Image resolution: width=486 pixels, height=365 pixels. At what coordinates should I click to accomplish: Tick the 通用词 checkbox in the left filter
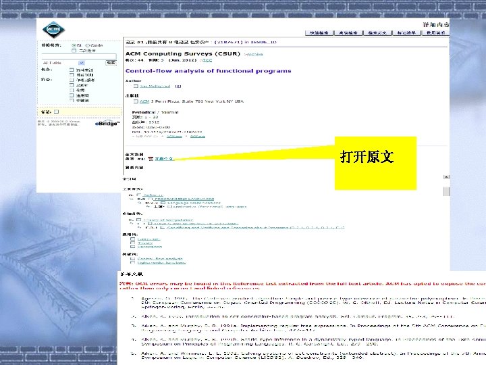[x=72, y=95]
